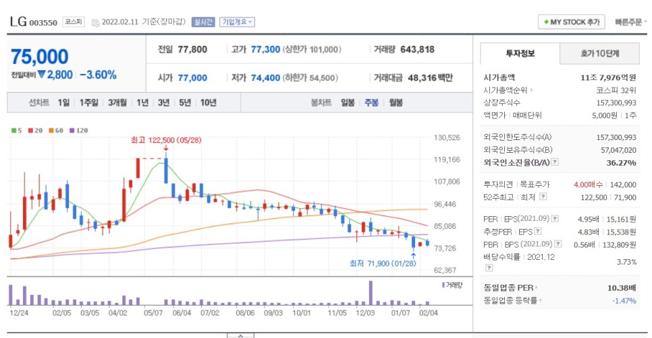The width and height of the screenshot is (652, 338).
Task: Open the help icon next to 추정PER EPS
Action: pyautogui.click(x=538, y=232)
